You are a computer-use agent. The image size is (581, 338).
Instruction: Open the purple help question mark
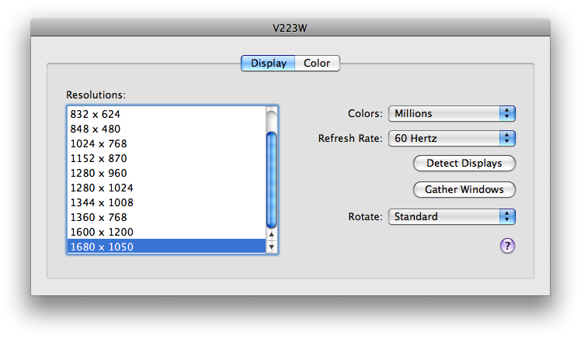(x=507, y=246)
